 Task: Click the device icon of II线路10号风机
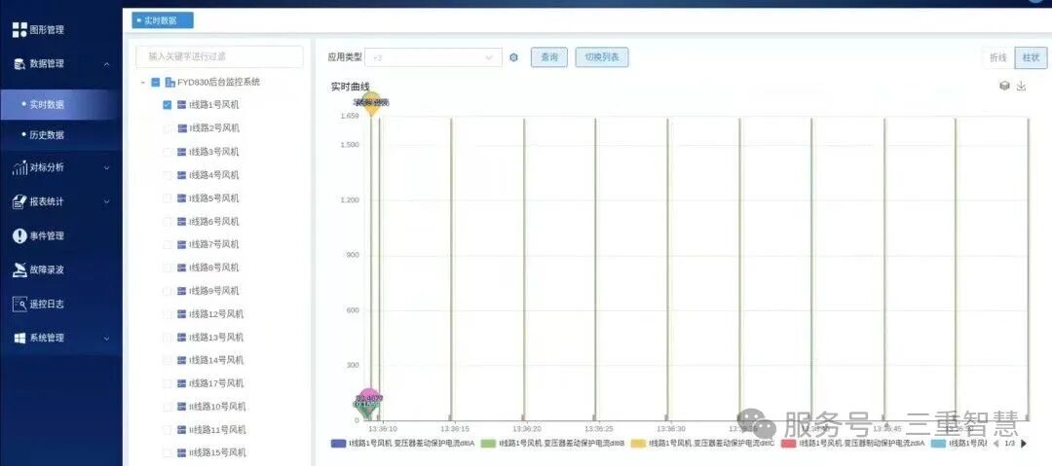click(x=182, y=407)
